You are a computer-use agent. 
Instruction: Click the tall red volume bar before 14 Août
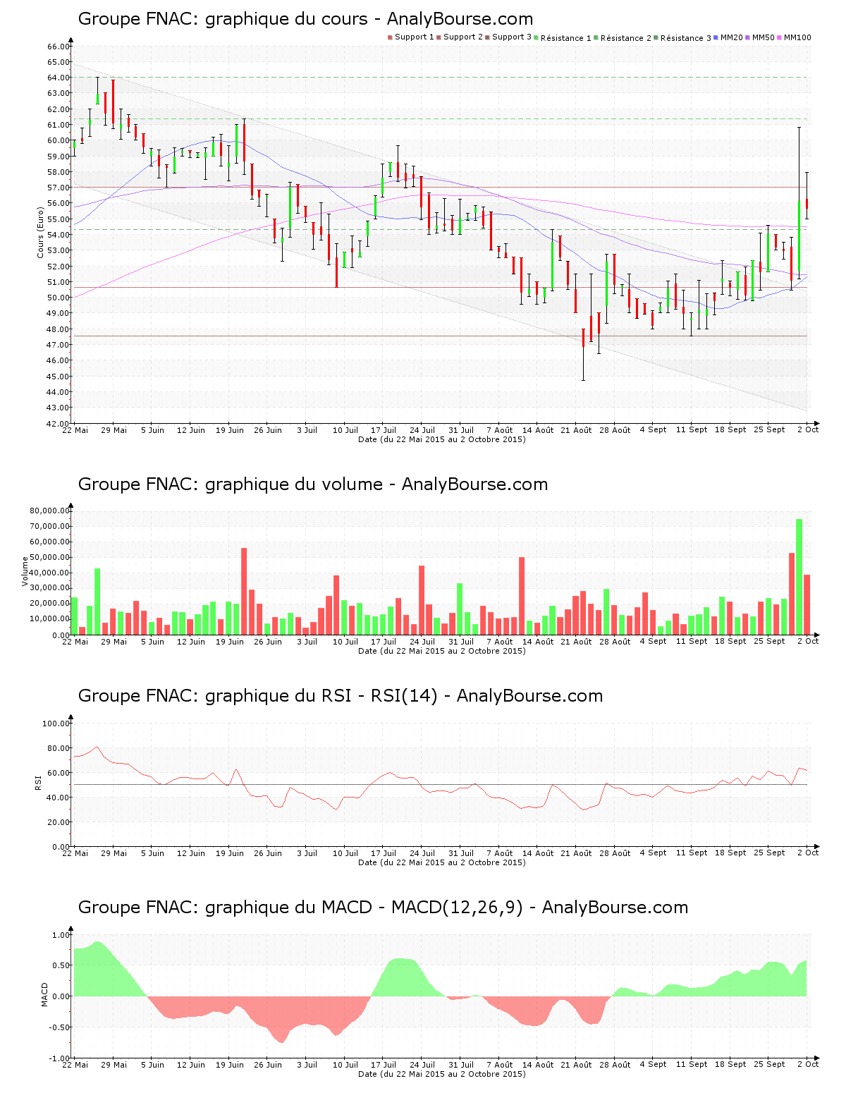[522, 596]
